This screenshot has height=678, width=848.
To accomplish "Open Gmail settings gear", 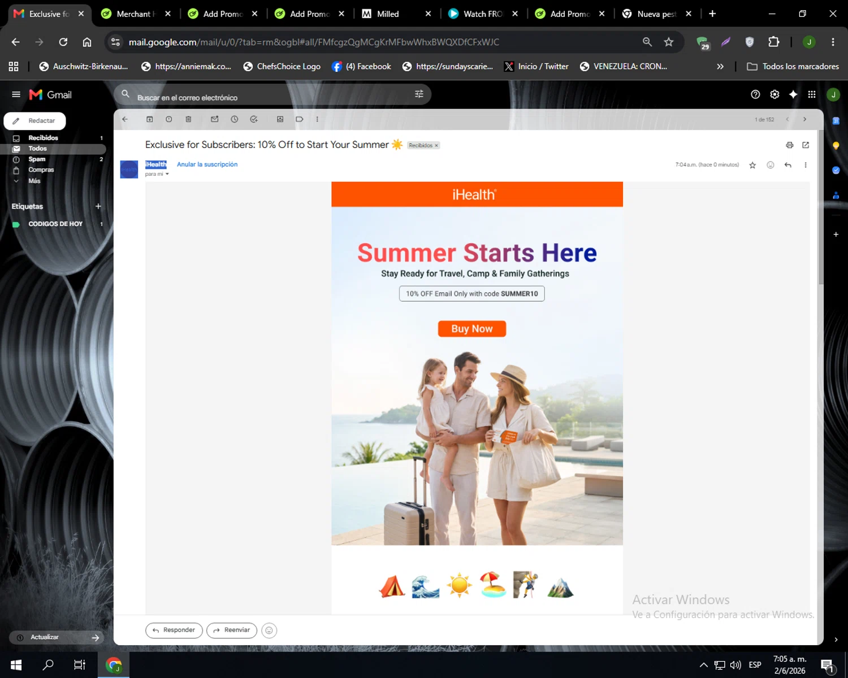I will pyautogui.click(x=775, y=94).
